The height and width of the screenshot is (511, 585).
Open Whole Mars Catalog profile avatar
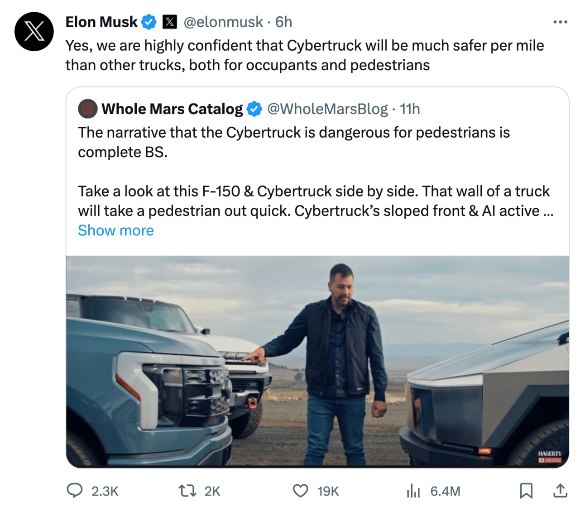pos(87,109)
